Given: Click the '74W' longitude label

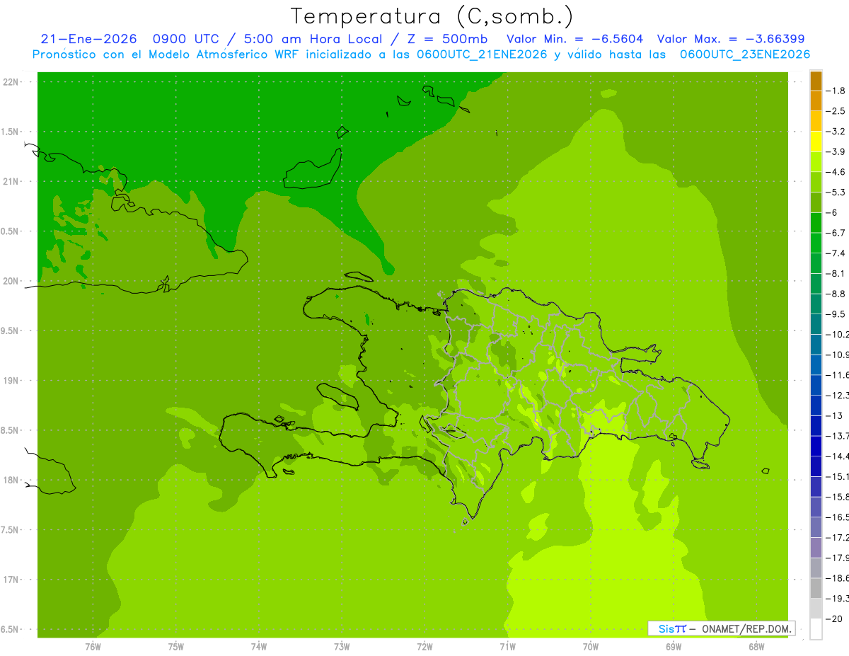Looking at the screenshot, I should pos(259,646).
